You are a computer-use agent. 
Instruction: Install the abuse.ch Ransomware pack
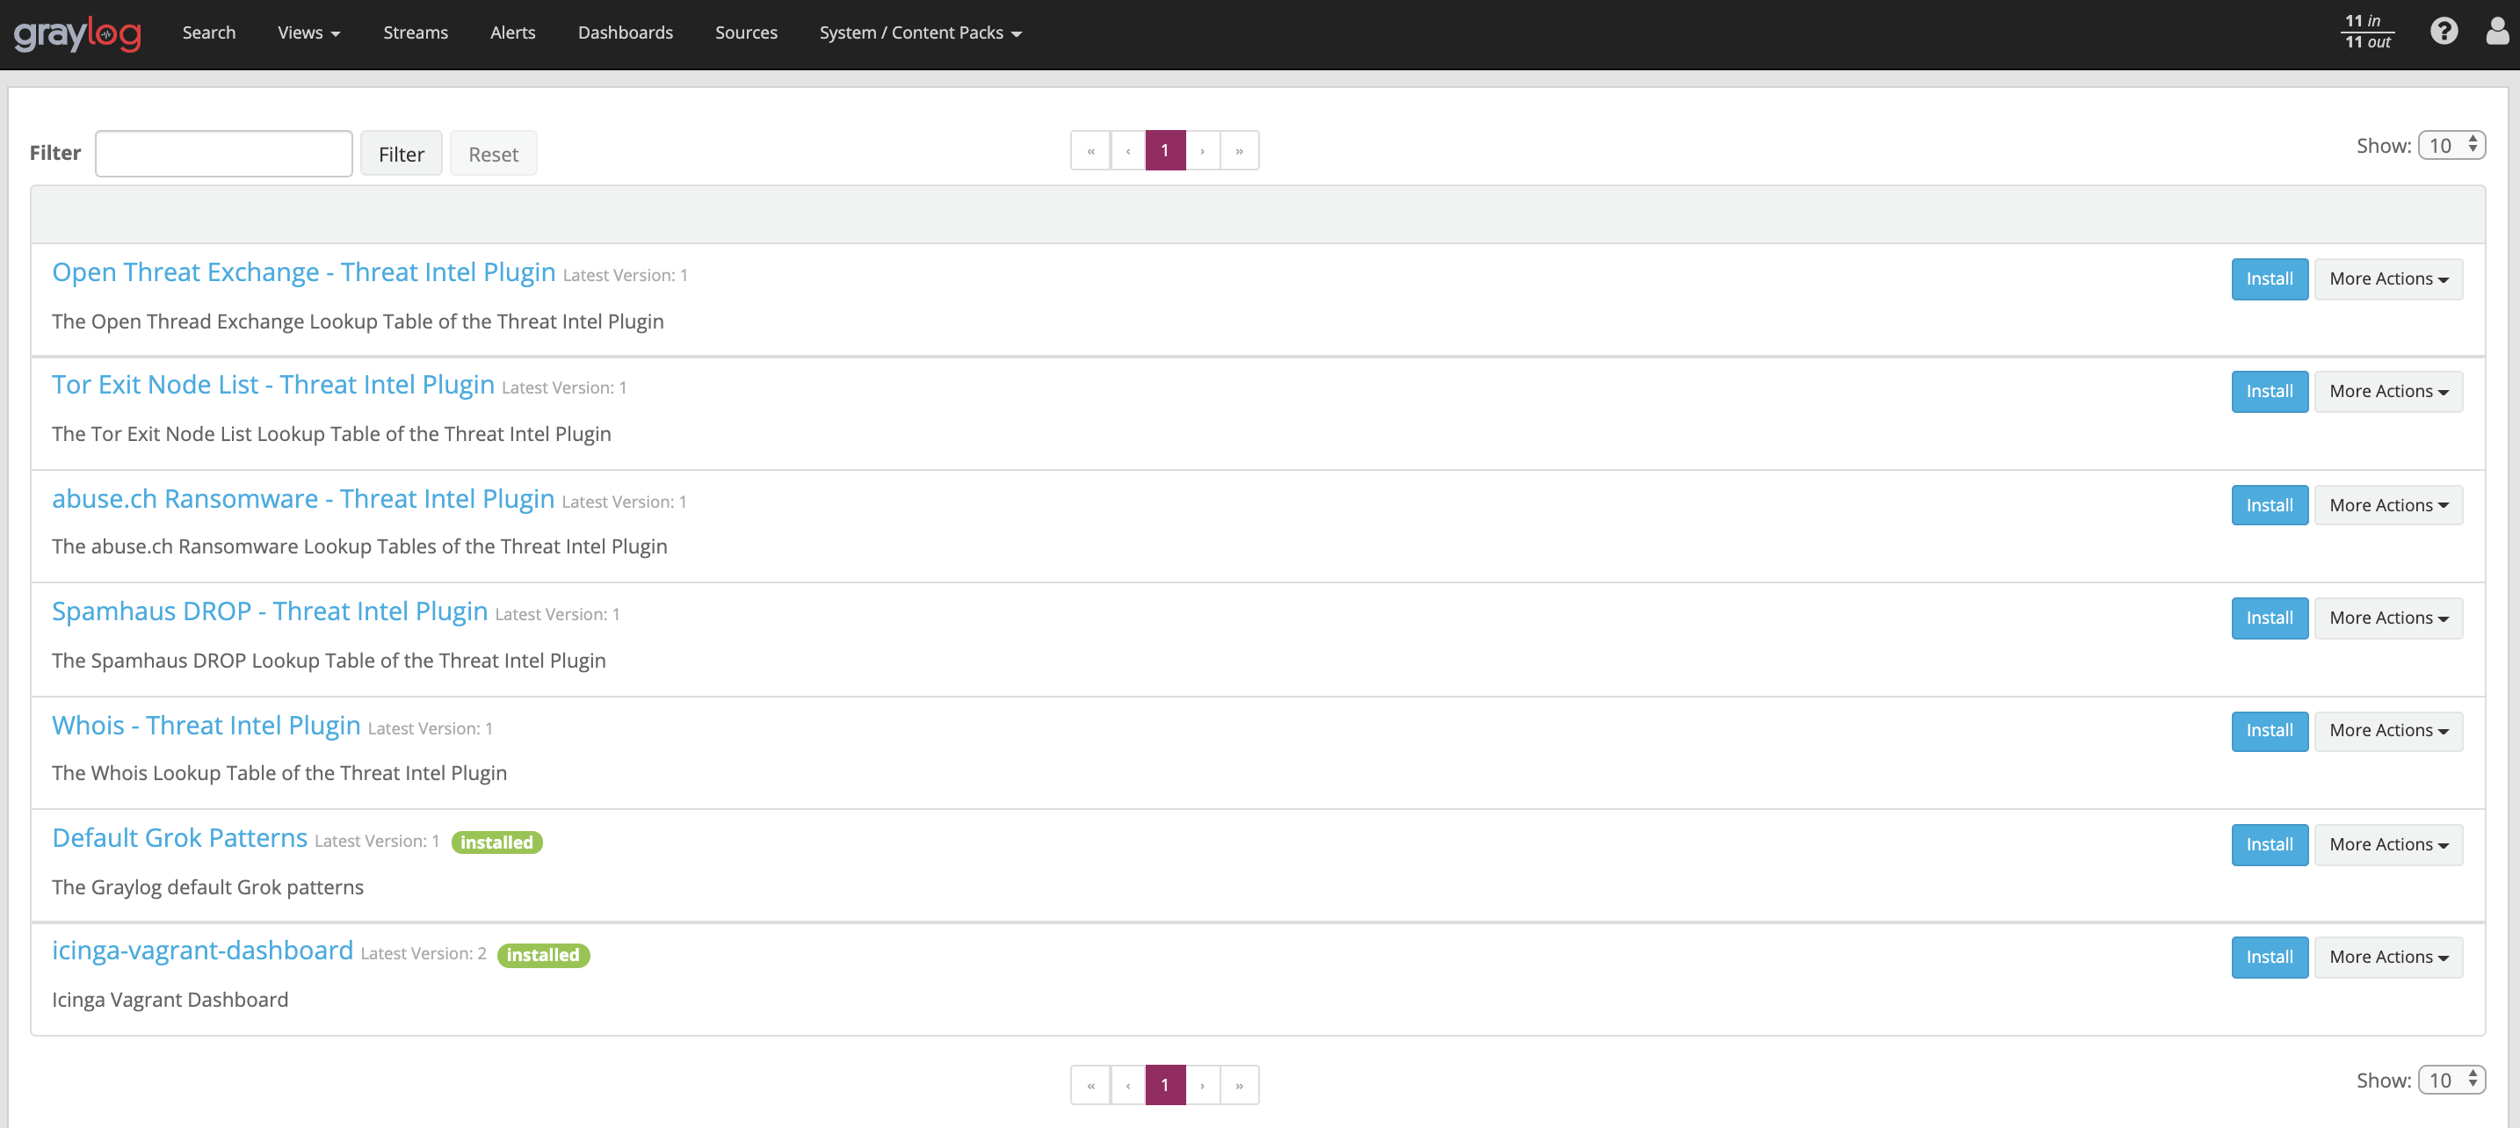click(2270, 505)
